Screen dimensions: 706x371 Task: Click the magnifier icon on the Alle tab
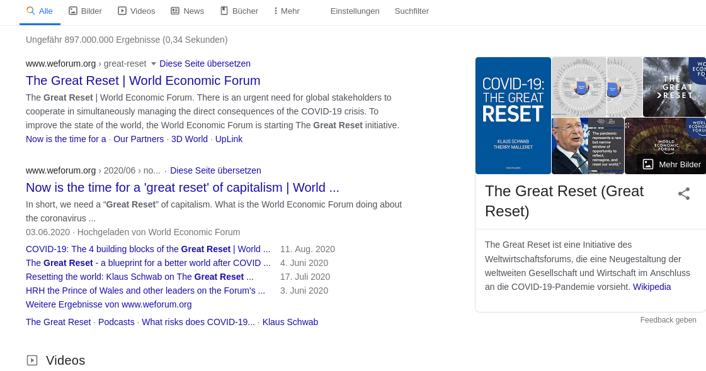click(x=31, y=11)
